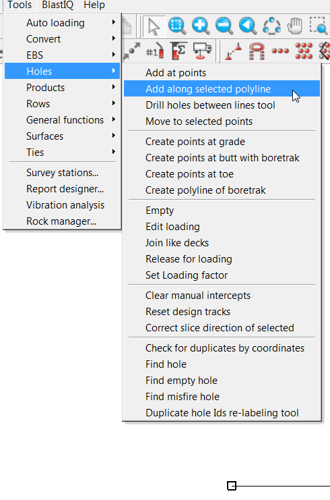Click the row of three red holes icon
The width and height of the screenshot is (330, 500).
click(280, 51)
